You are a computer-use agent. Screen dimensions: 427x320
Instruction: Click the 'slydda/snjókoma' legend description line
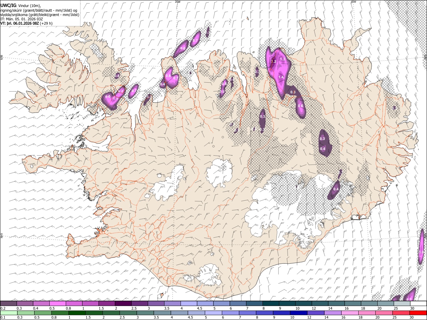tap(40, 15)
